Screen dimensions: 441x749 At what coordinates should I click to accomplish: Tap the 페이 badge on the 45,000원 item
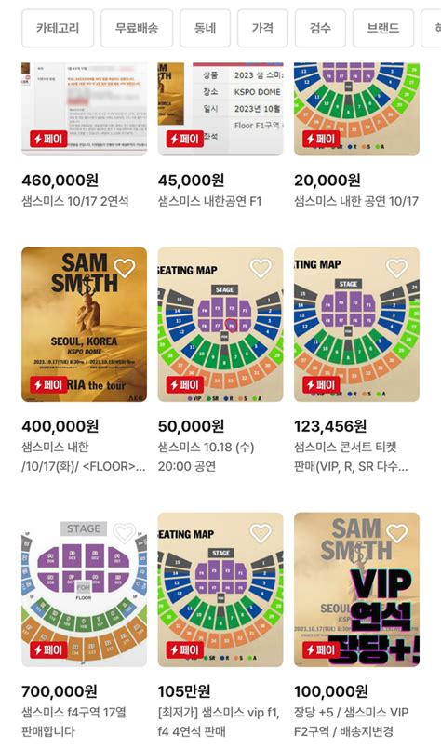(x=185, y=139)
